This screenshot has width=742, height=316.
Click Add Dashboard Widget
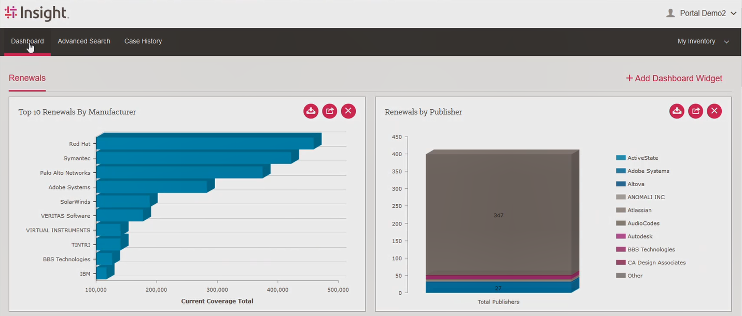pos(674,78)
